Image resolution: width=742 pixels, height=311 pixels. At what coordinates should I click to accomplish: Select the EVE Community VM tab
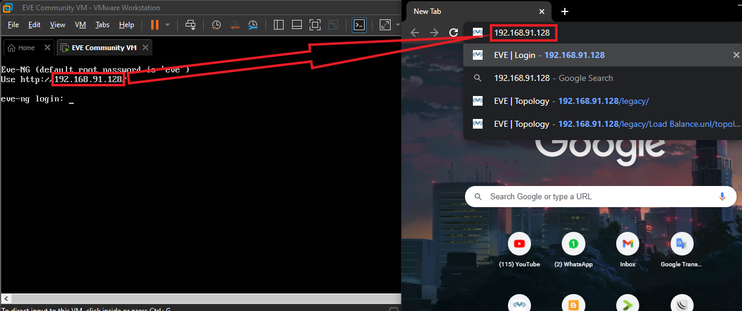coord(103,48)
